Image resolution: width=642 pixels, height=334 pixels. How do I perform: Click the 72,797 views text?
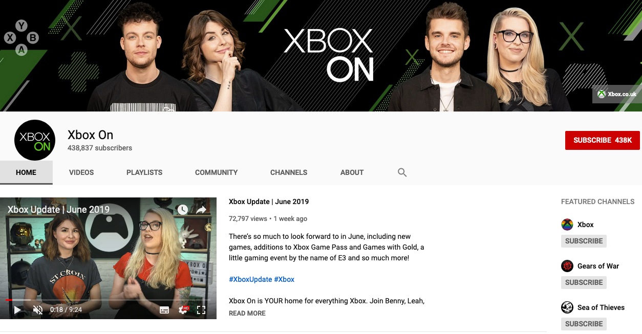(248, 218)
